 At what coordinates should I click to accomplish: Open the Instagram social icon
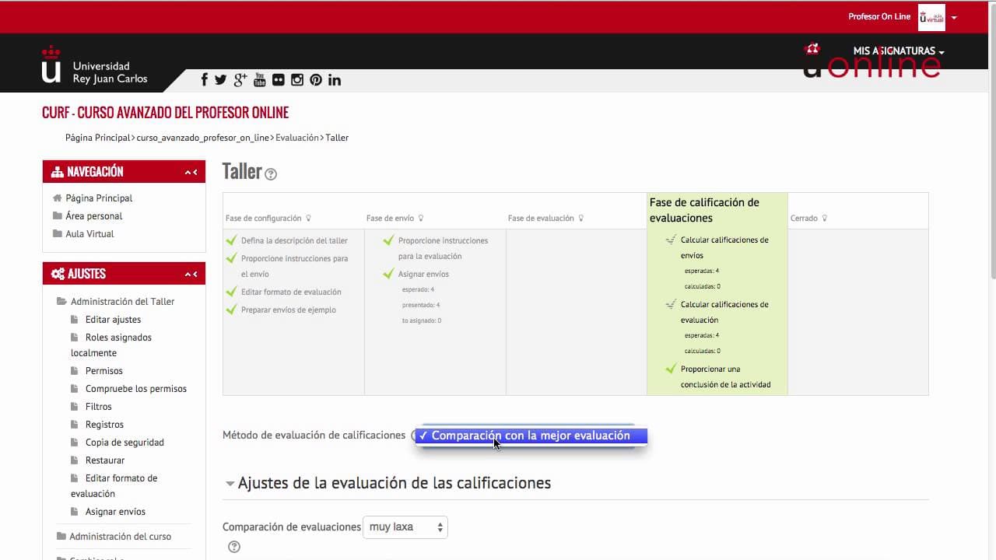pos(297,79)
